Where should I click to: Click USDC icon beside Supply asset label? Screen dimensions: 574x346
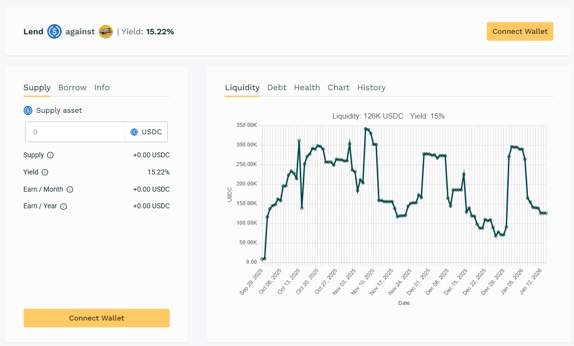tap(28, 111)
